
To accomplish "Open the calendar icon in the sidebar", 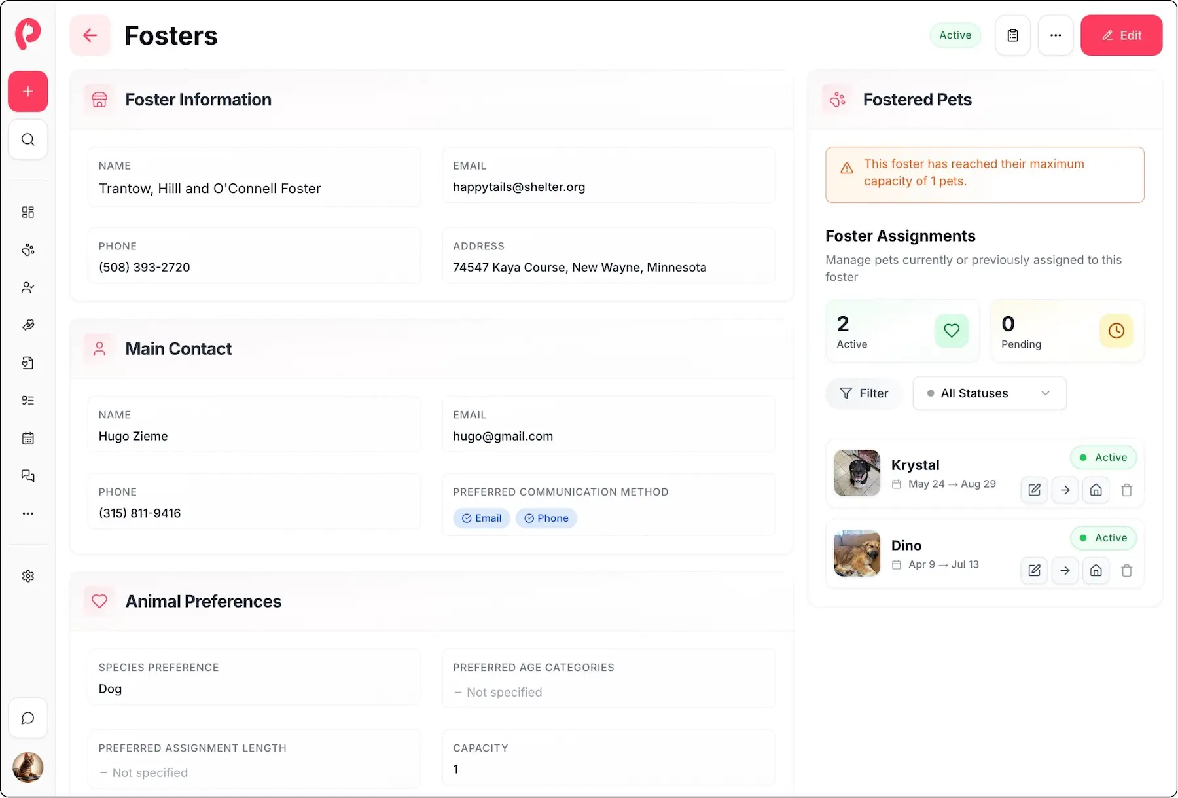I will [27, 438].
